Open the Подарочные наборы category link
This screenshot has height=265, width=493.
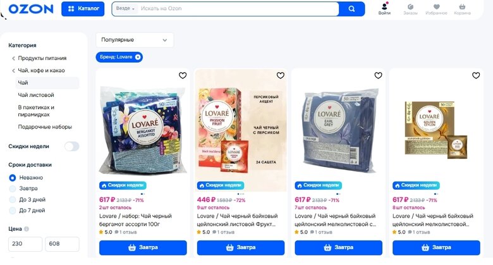pos(44,126)
